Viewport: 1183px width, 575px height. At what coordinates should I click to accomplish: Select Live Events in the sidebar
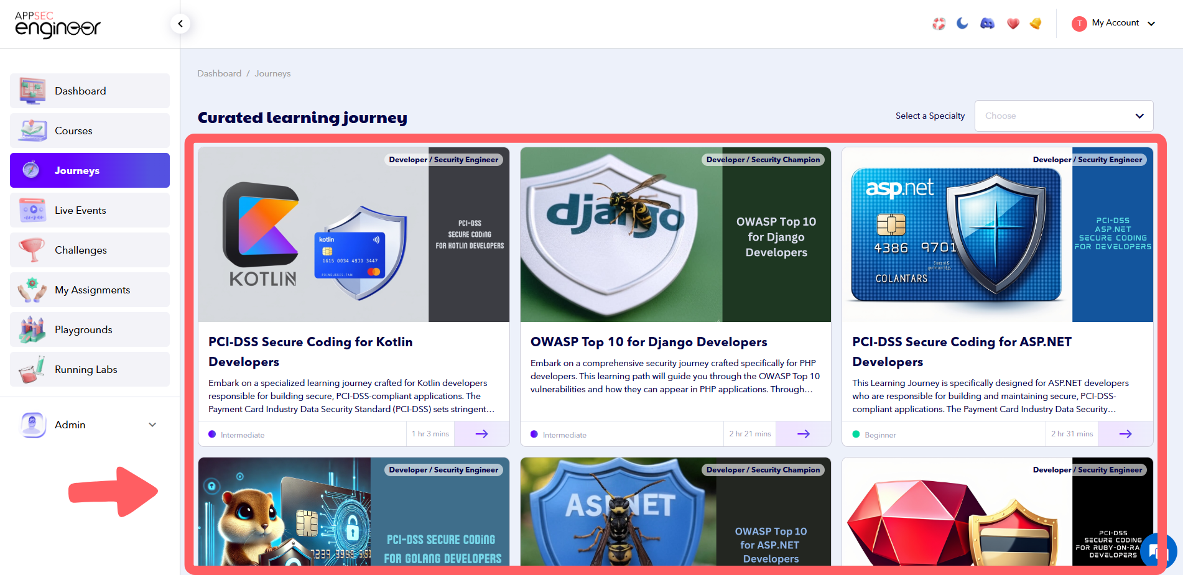(81, 209)
